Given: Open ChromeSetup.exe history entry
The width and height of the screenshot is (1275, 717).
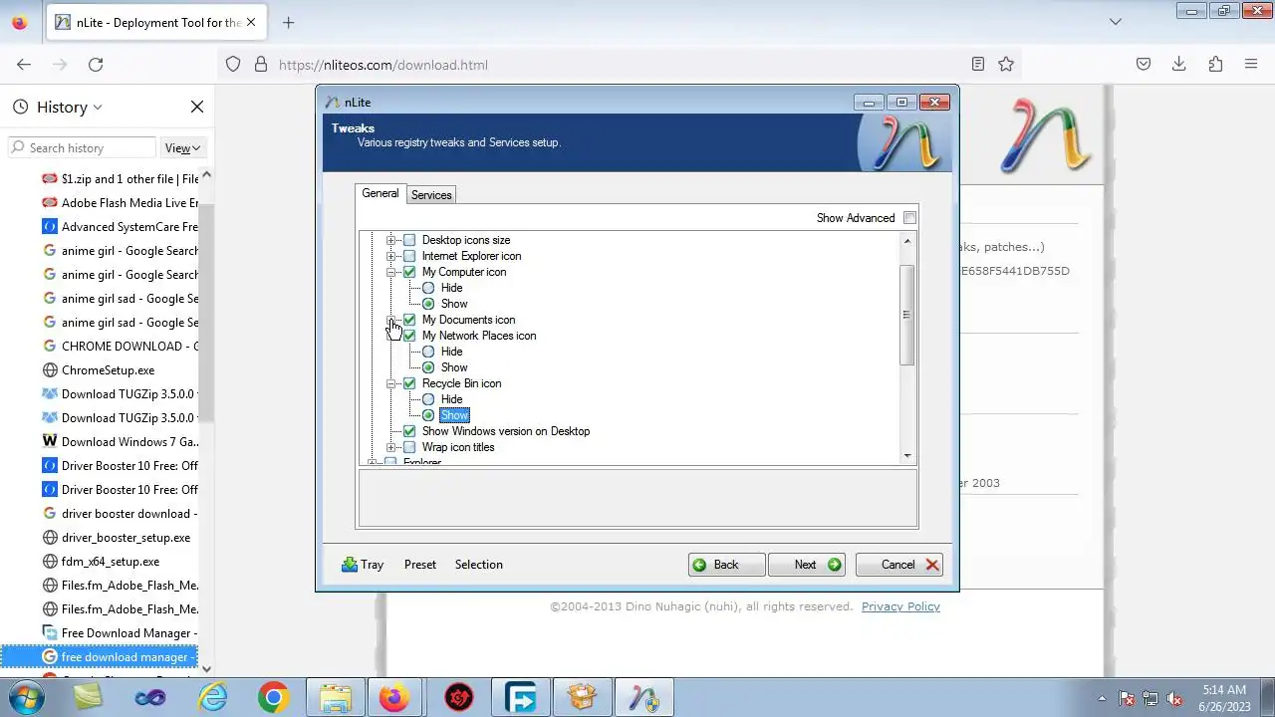Looking at the screenshot, I should (108, 370).
